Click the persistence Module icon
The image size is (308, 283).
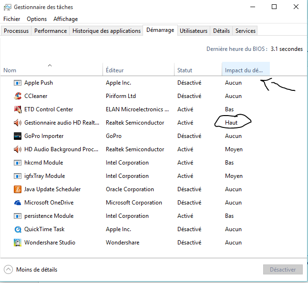(18, 216)
